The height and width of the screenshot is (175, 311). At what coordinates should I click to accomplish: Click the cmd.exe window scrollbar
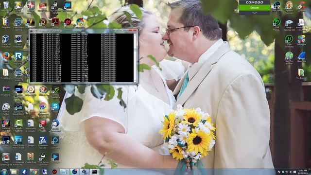click(135, 57)
